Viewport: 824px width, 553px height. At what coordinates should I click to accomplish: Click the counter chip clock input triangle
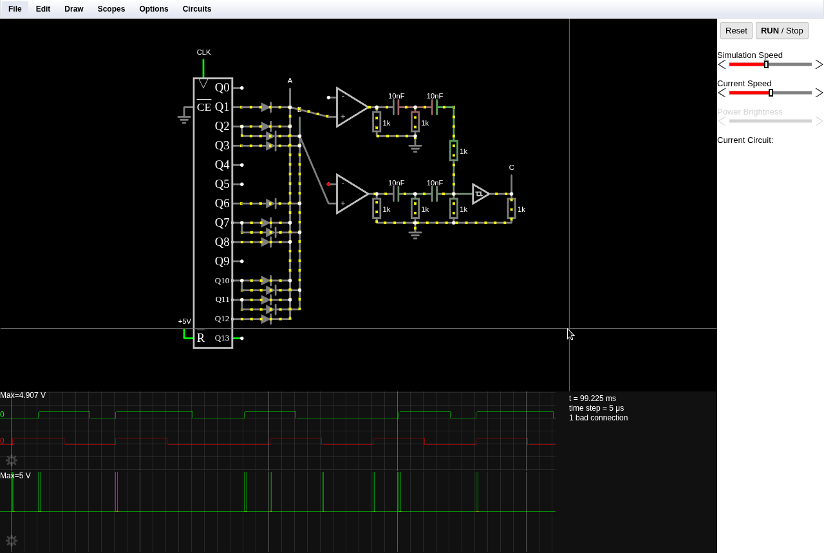[203, 84]
